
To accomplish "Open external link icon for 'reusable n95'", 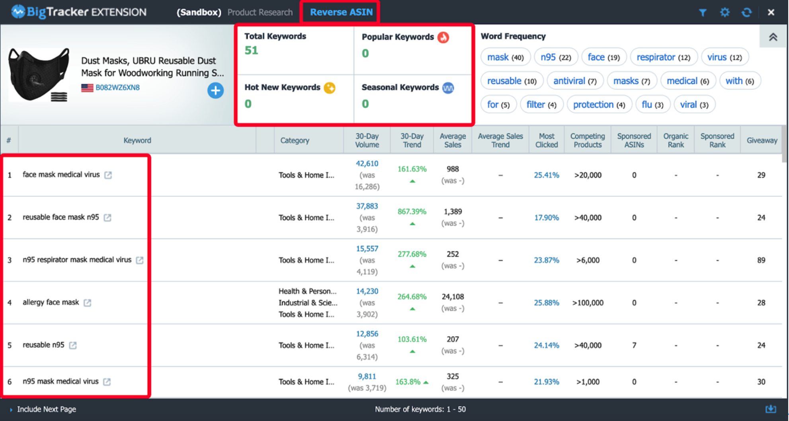I will pyautogui.click(x=73, y=345).
